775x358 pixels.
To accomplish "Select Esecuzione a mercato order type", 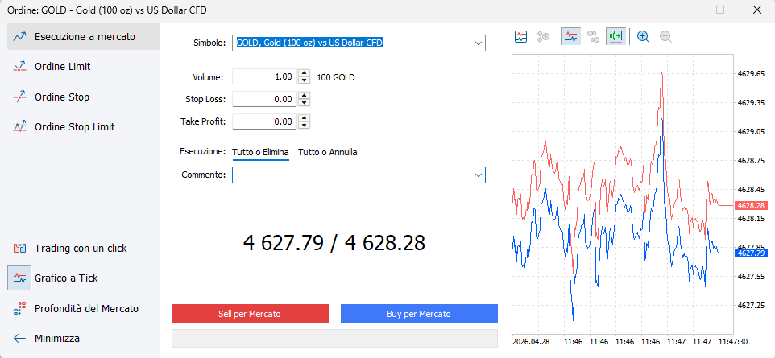I will click(83, 36).
